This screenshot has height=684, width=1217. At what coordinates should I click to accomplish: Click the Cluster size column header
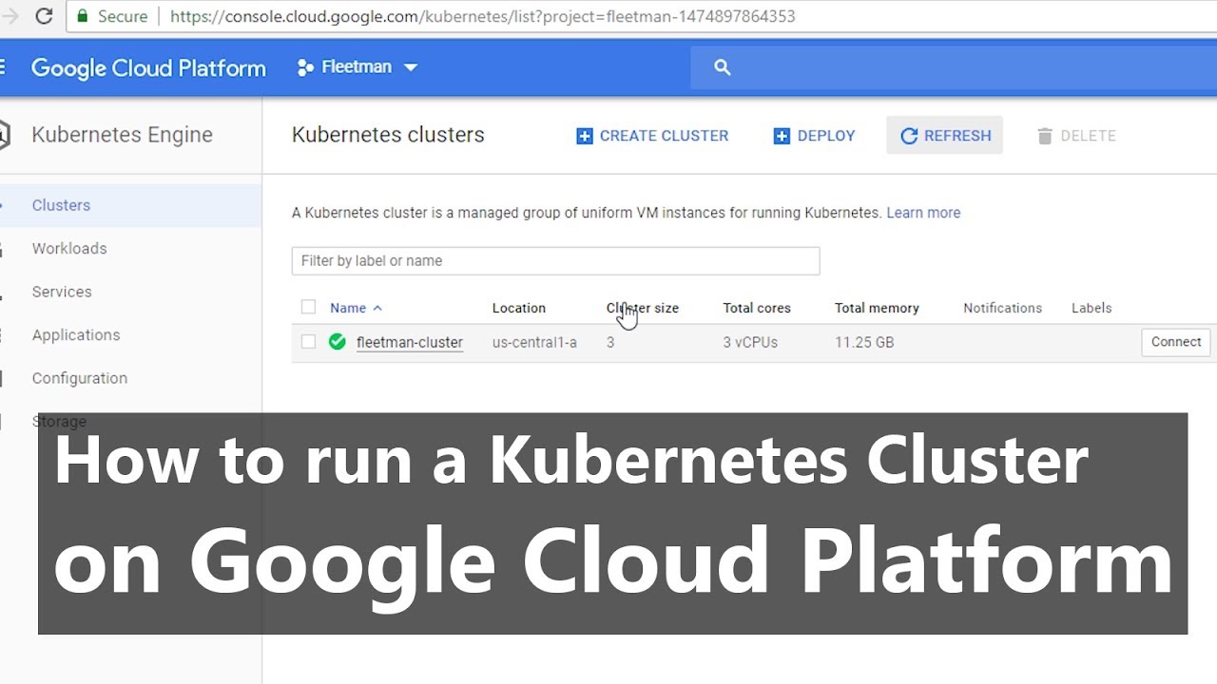pos(643,308)
